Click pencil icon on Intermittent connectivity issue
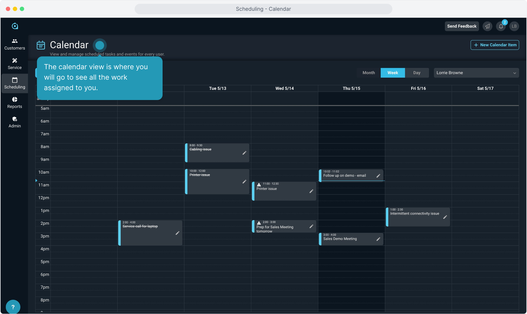Image resolution: width=527 pixels, height=314 pixels. tap(445, 217)
